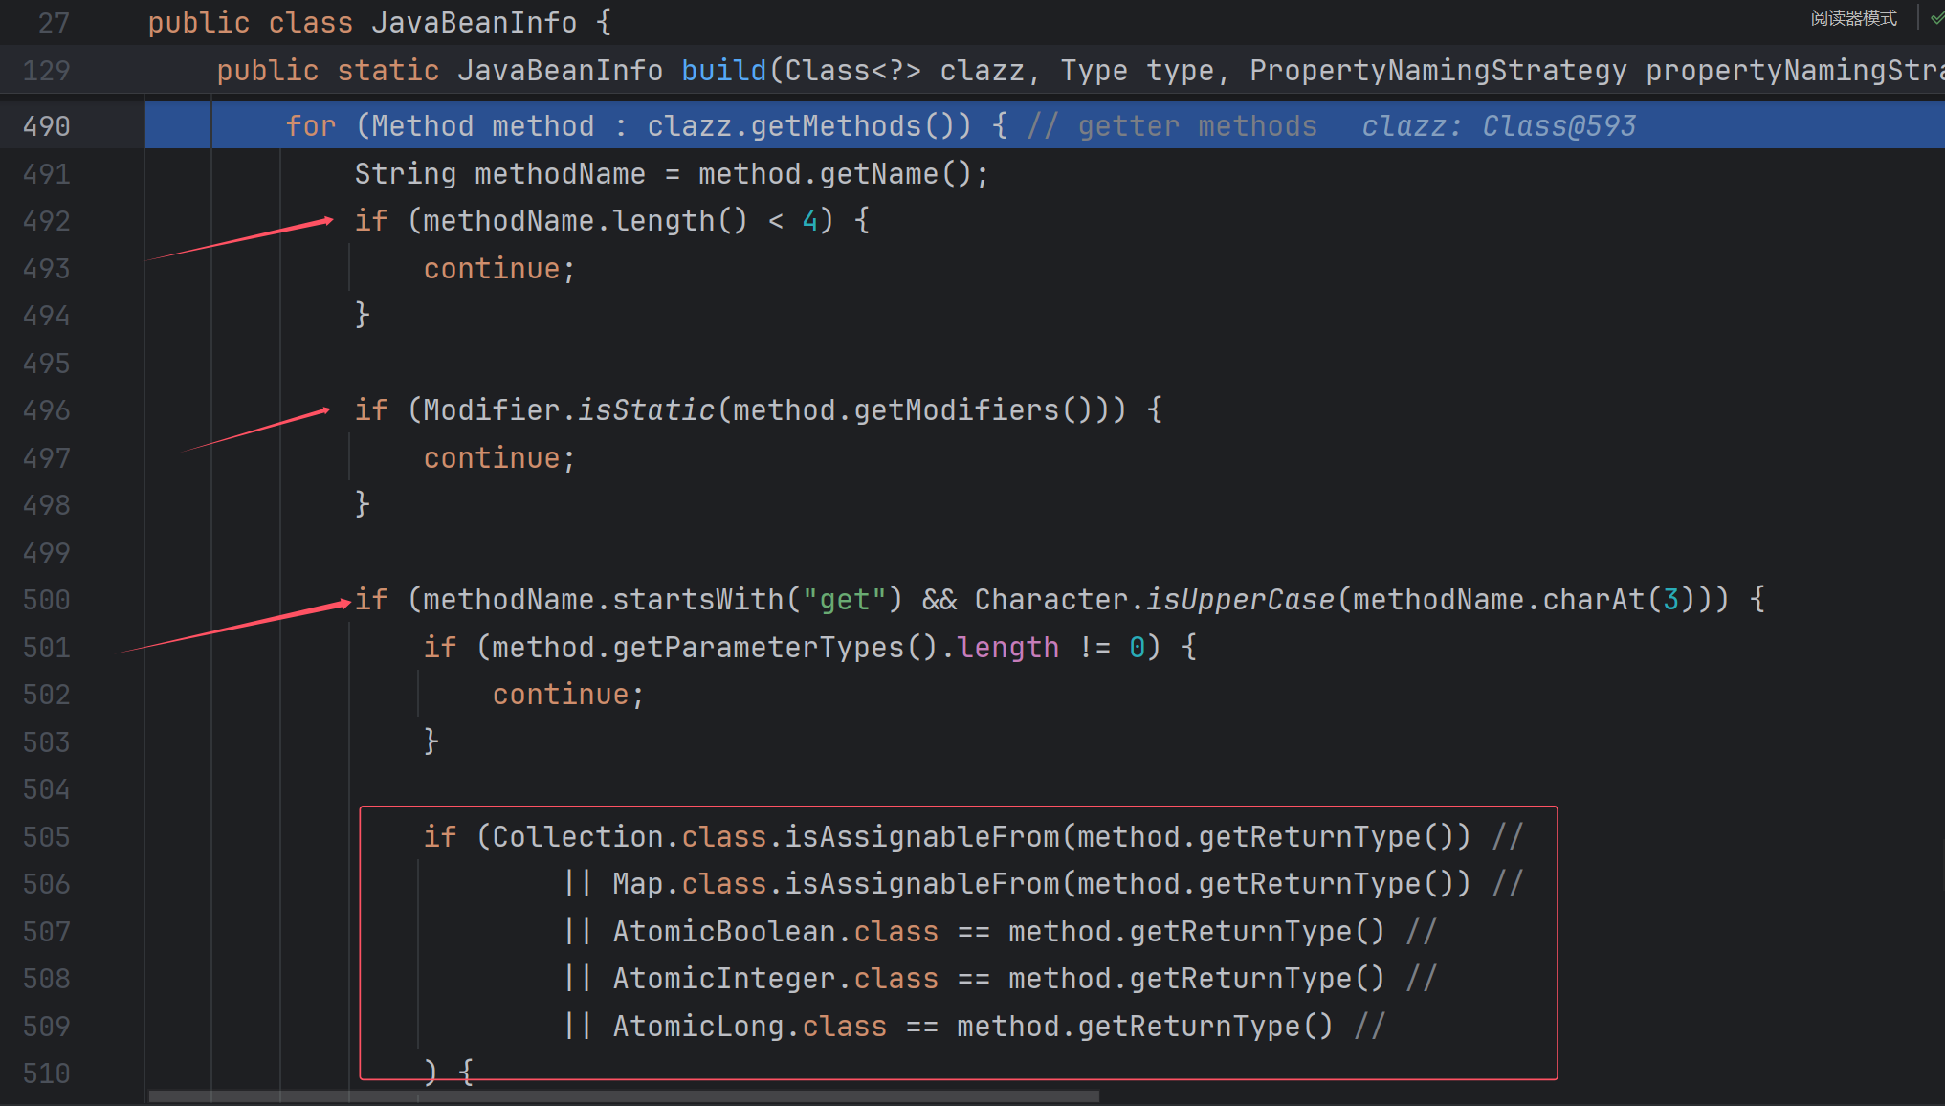Click gutter line number 490

47,126
